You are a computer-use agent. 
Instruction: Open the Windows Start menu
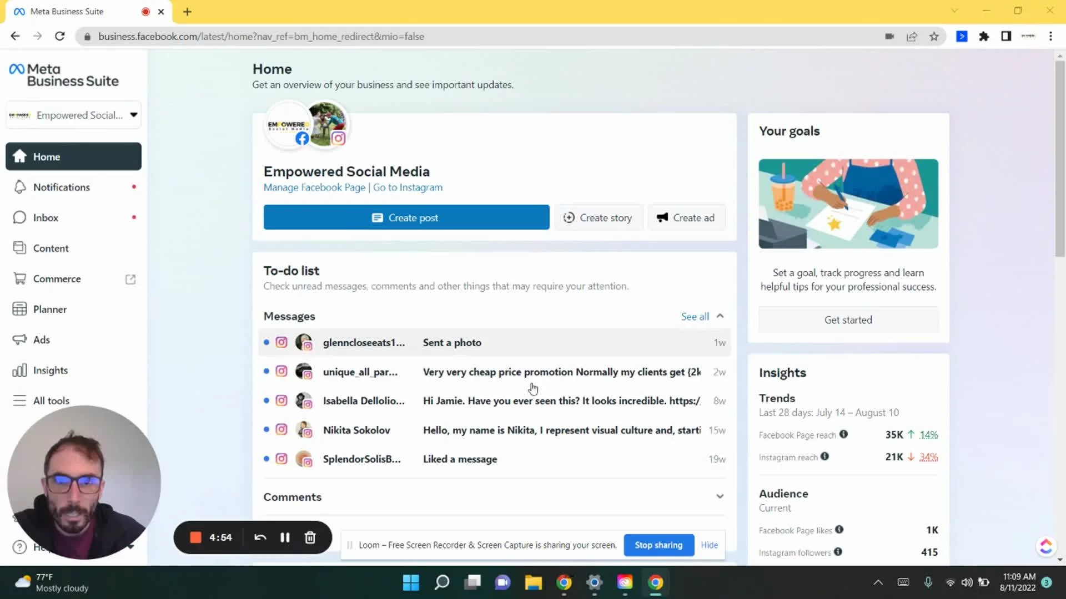pyautogui.click(x=411, y=582)
